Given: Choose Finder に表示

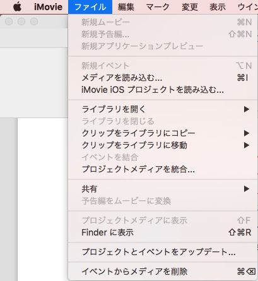Looking at the screenshot, I should tap(163, 232).
